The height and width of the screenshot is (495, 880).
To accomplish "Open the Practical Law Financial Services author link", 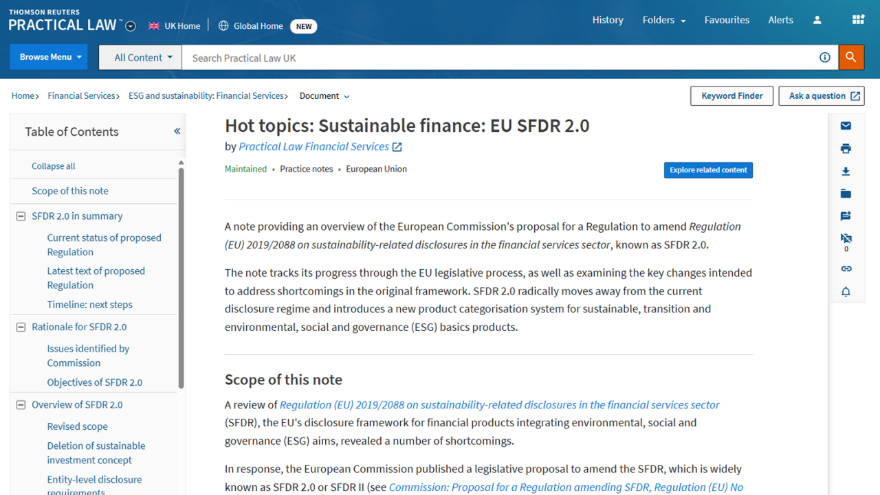I will (313, 146).
